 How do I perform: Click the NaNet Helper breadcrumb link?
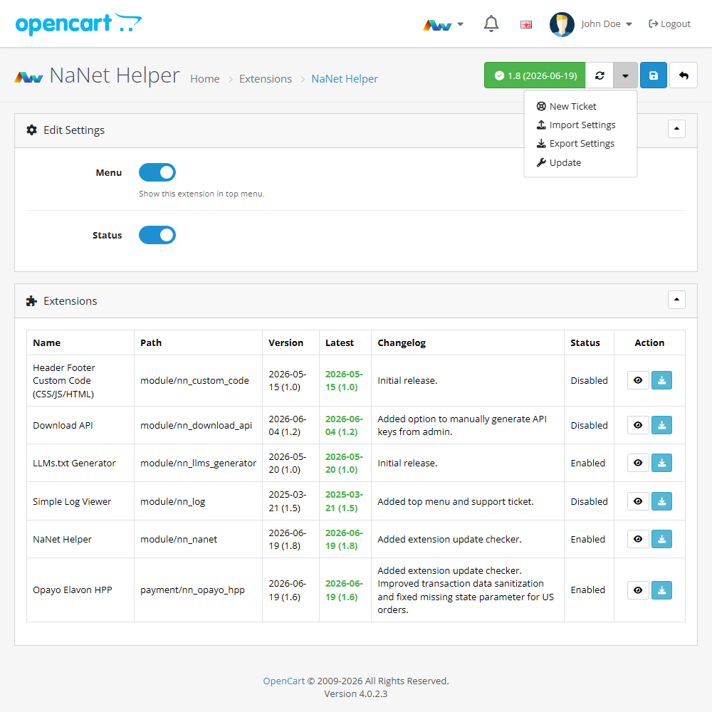tap(345, 79)
